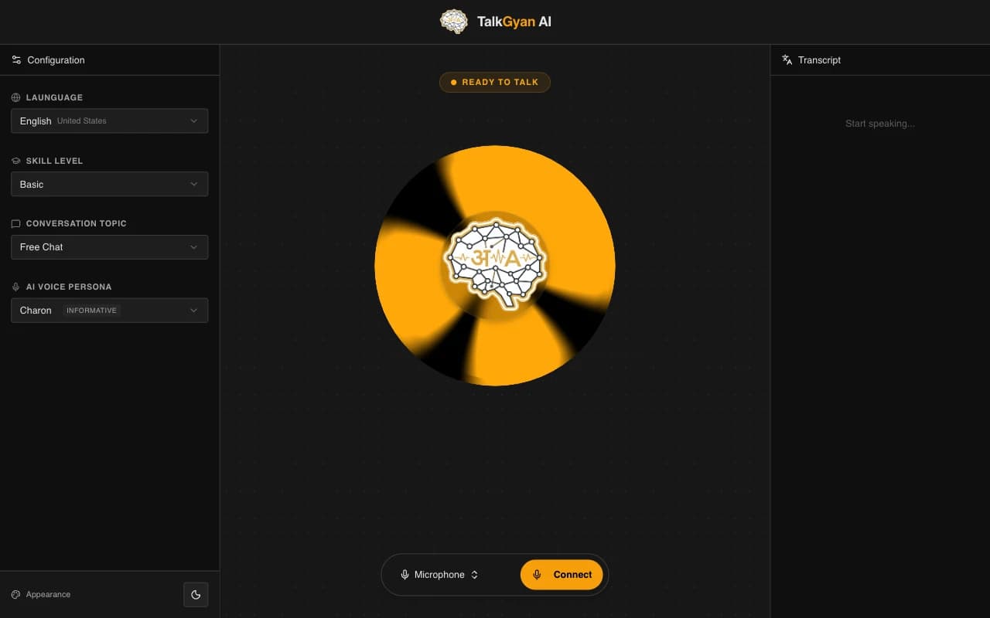Screen dimensions: 990x618
Task: Open the Free Chat topic dropdown
Action: pyautogui.click(x=109, y=247)
